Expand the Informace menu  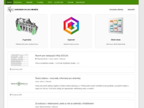click(18, 2)
